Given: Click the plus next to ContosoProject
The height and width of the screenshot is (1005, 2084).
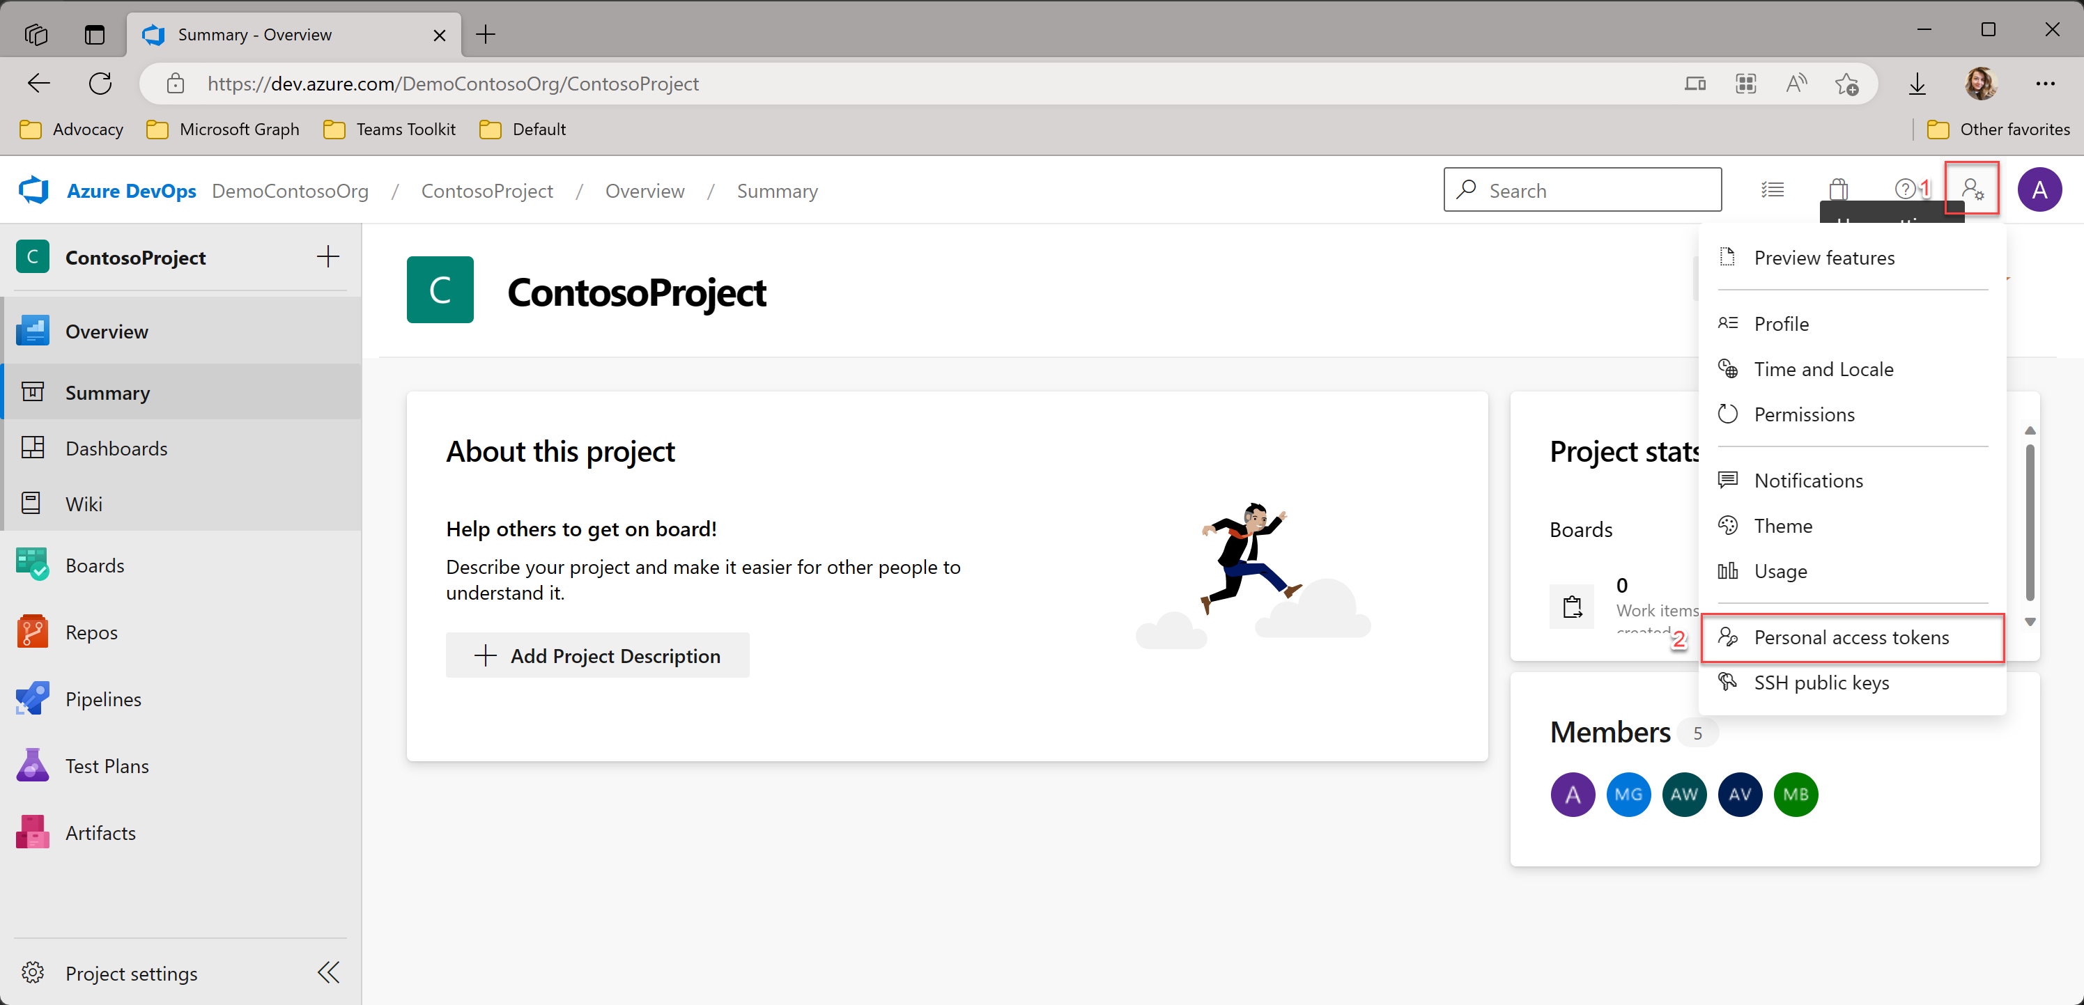Looking at the screenshot, I should click(327, 257).
